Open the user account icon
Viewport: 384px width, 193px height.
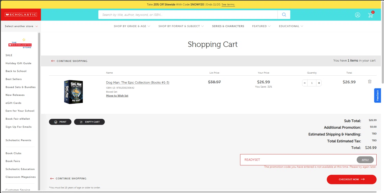[358, 15]
